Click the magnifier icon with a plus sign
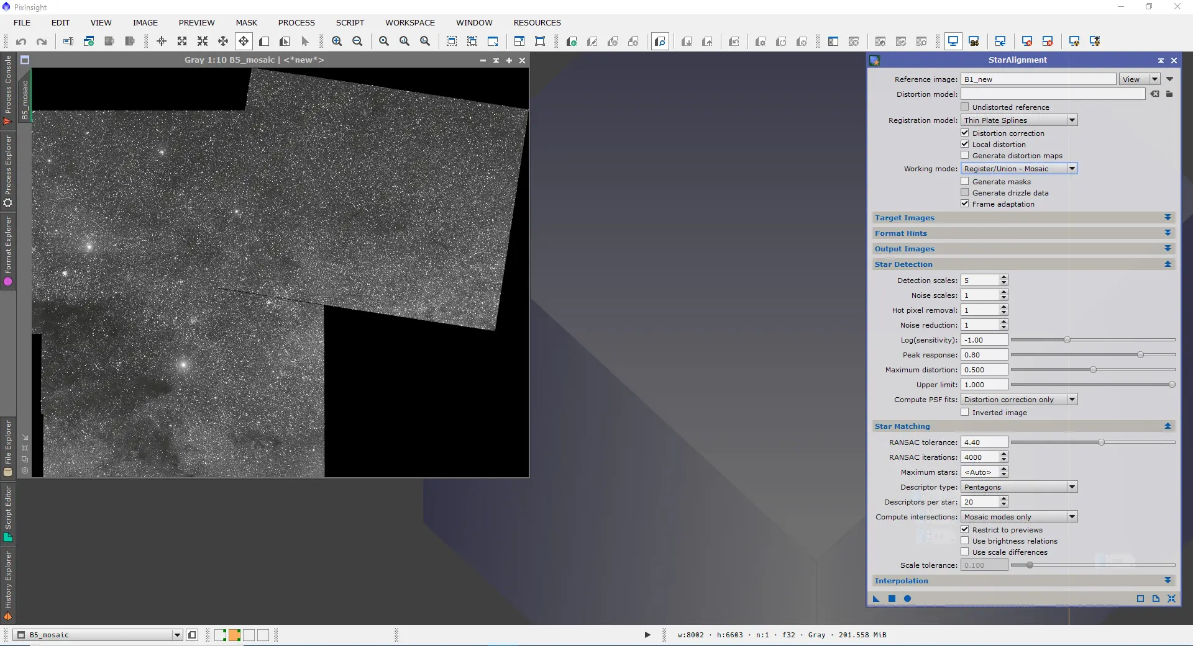The height and width of the screenshot is (646, 1193). 337,42
